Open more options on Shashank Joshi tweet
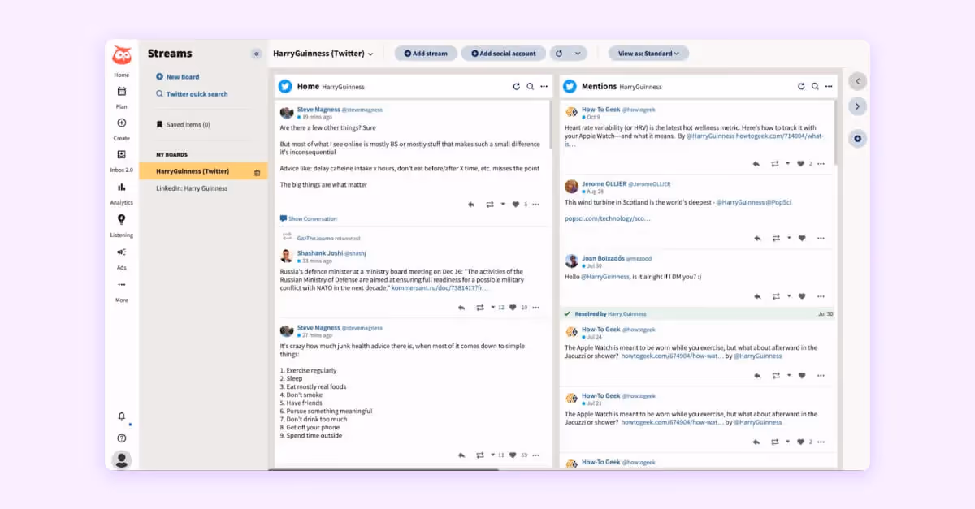 pyautogui.click(x=535, y=308)
